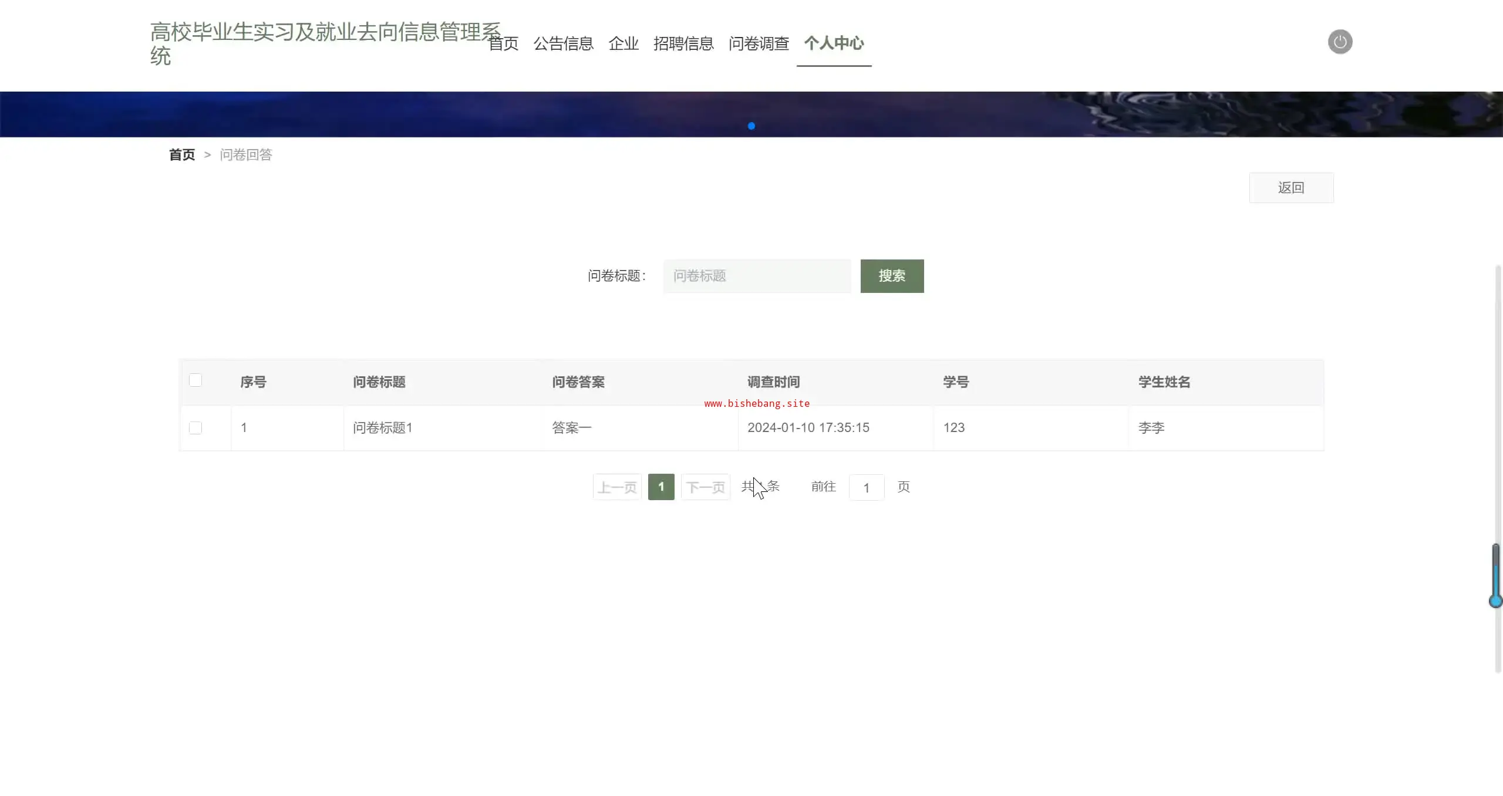Click the vertical scrollbar thumb
Screen dimensions: 1503x796
coord(1495,574)
